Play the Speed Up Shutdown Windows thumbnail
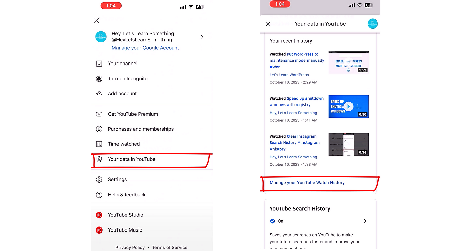This screenshot has height=252, width=470. [x=348, y=106]
